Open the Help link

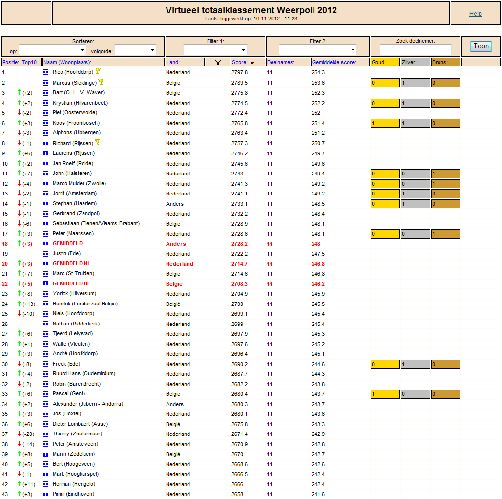476,14
